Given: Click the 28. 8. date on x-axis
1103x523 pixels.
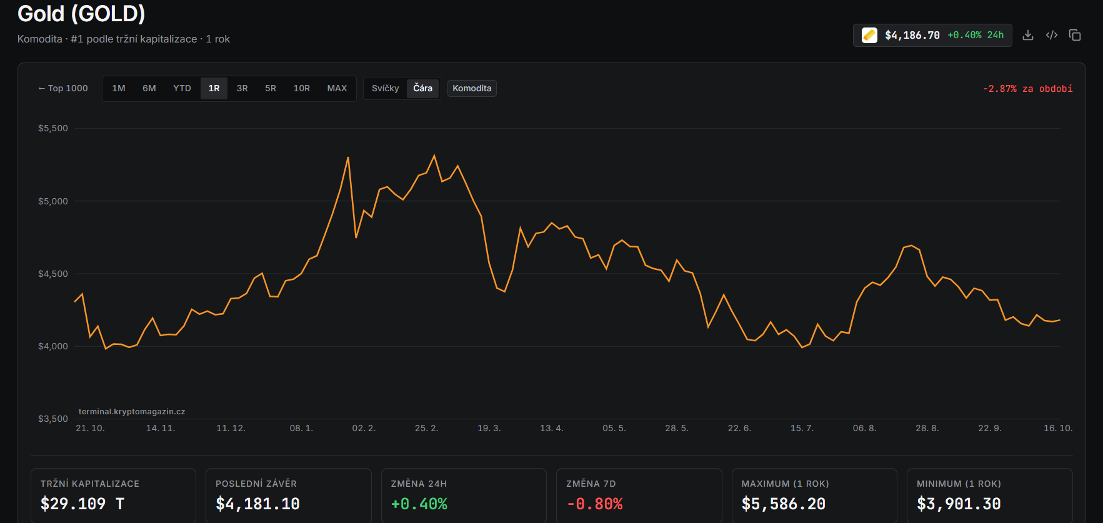Looking at the screenshot, I should tap(927, 428).
